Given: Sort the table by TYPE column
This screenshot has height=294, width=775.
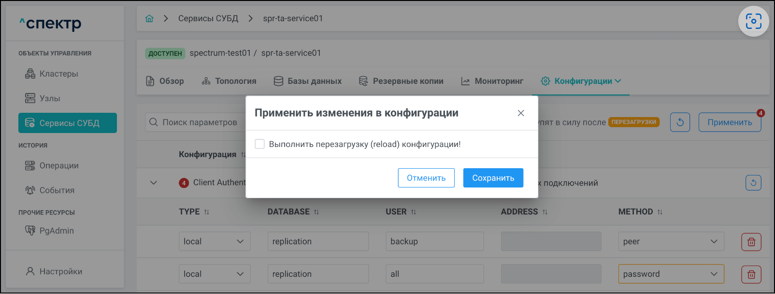Looking at the screenshot, I should pyautogui.click(x=207, y=212).
